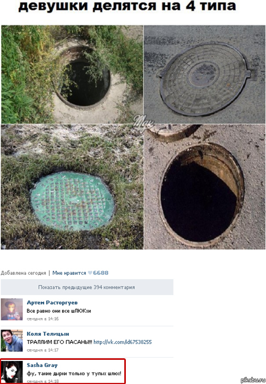Screen dimensions: 266x384
Task: Click Мне нравится like link
Action: click(69, 273)
